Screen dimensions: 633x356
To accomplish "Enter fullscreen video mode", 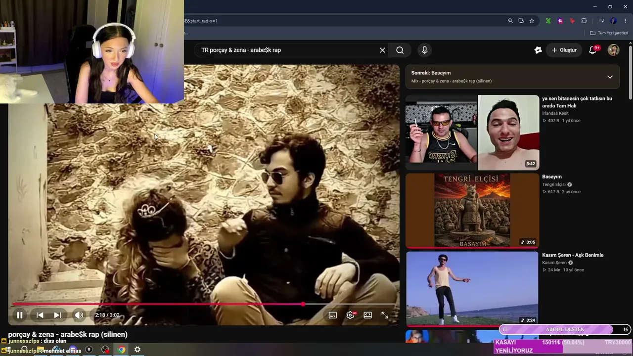I will [x=385, y=315].
